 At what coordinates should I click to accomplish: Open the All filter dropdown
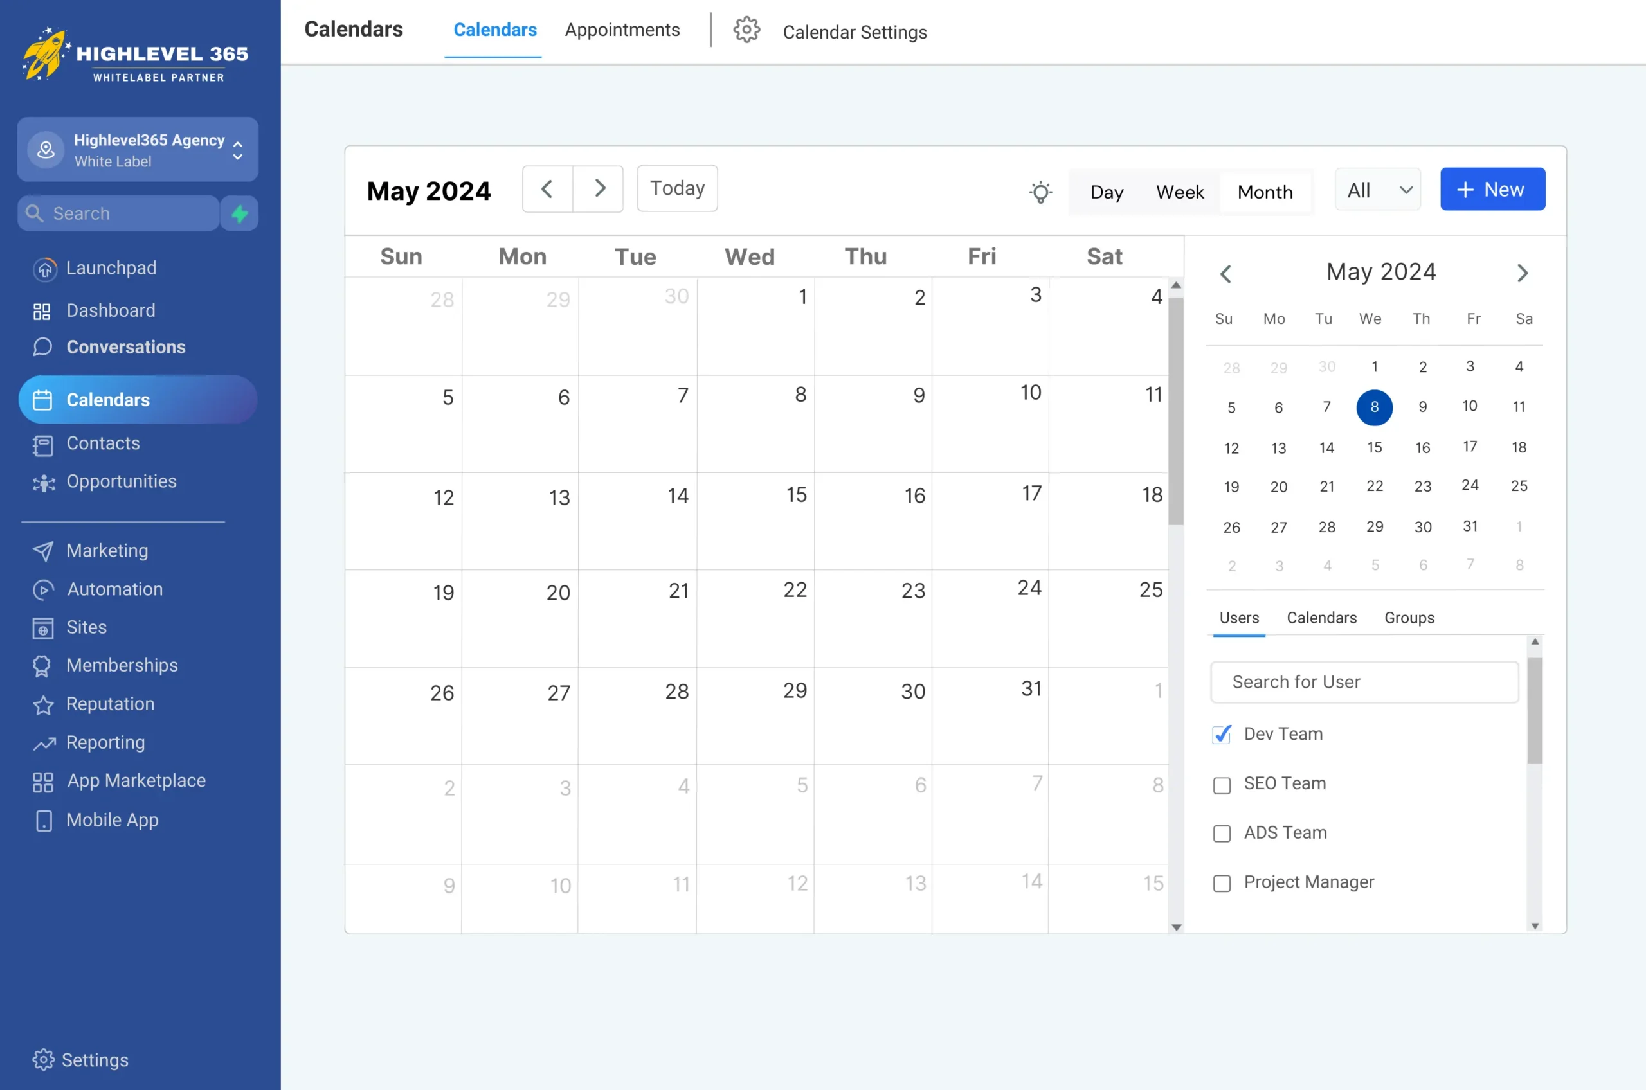1378,190
